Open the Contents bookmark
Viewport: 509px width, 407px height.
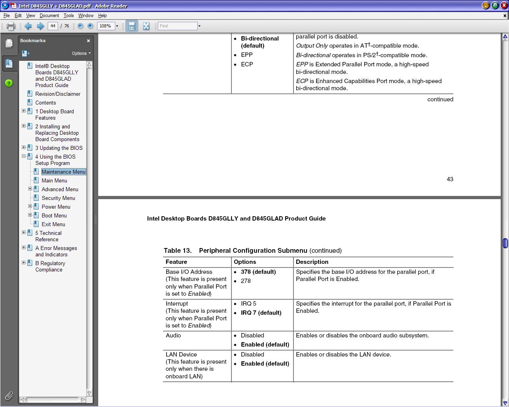coord(46,103)
